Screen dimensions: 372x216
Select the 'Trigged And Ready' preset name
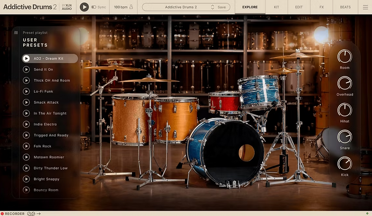point(51,135)
